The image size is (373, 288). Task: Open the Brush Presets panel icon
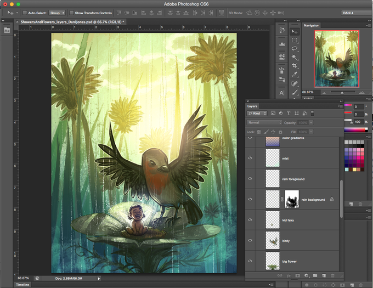[x=282, y=70]
